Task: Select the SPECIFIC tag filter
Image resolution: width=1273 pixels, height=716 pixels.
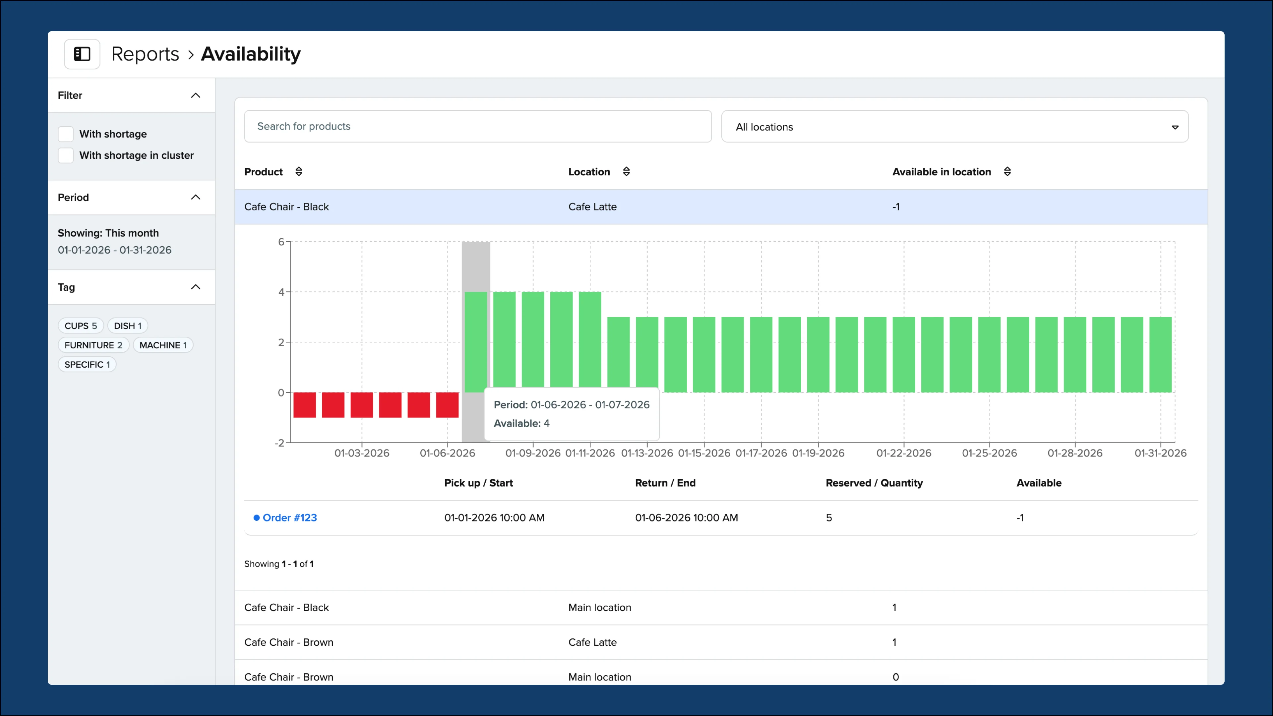Action: click(x=87, y=364)
